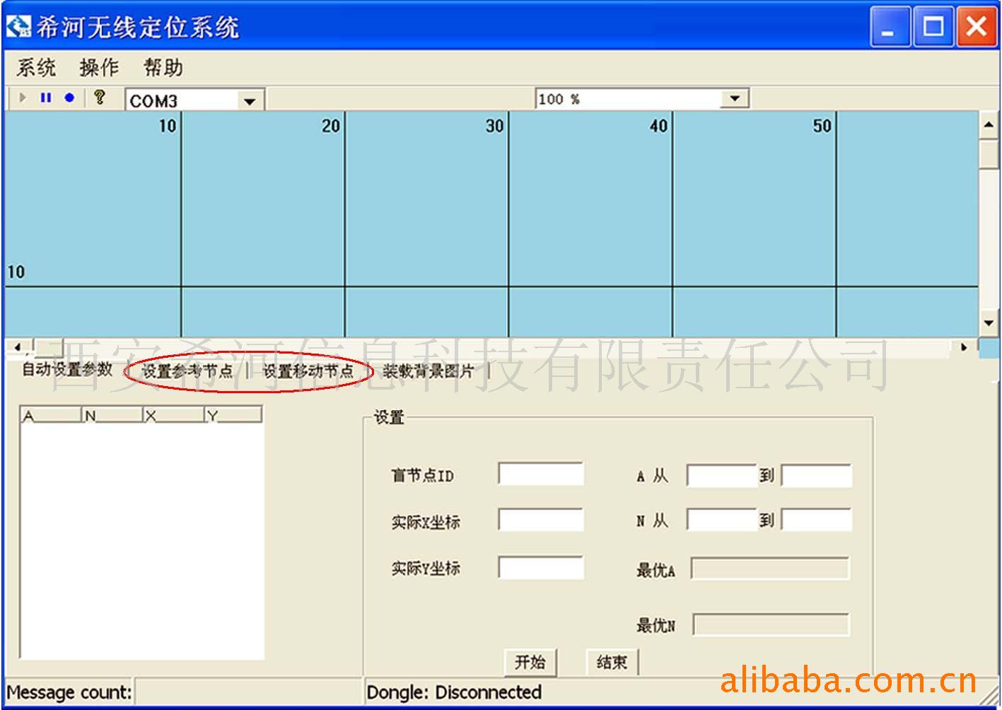Click the horizontal scrollbar right arrow

[964, 347]
